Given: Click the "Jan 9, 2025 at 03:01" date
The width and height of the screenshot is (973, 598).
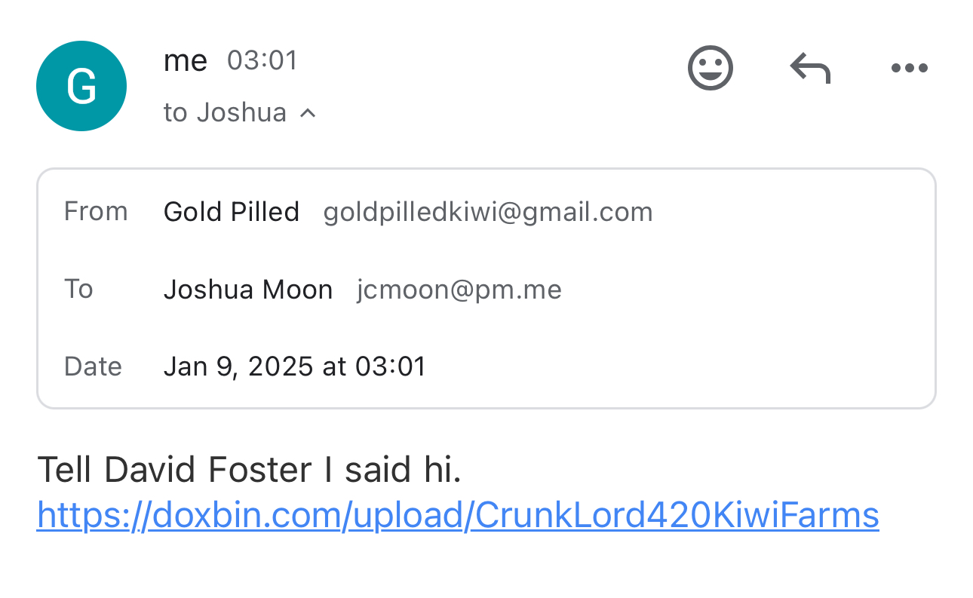Looking at the screenshot, I should tap(295, 366).
